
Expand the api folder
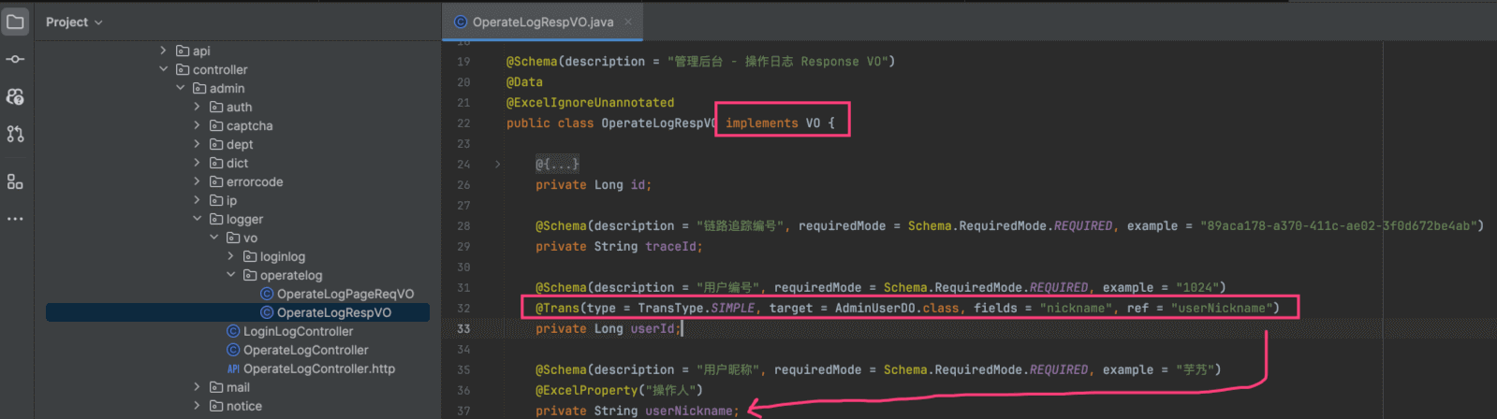click(163, 51)
